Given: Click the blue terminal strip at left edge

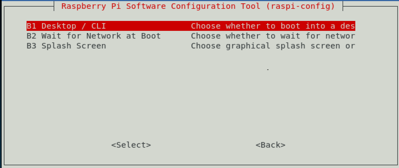Looking at the screenshot, I should pyautogui.click(x=1, y=83).
